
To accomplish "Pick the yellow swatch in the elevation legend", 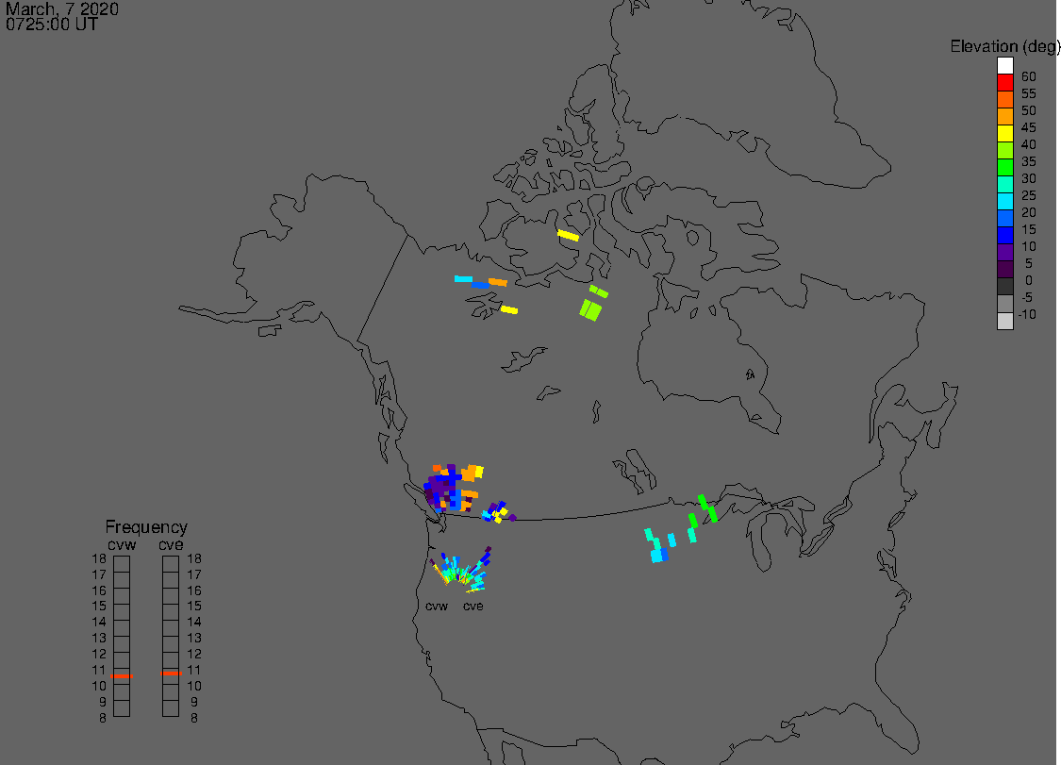I will (1004, 133).
